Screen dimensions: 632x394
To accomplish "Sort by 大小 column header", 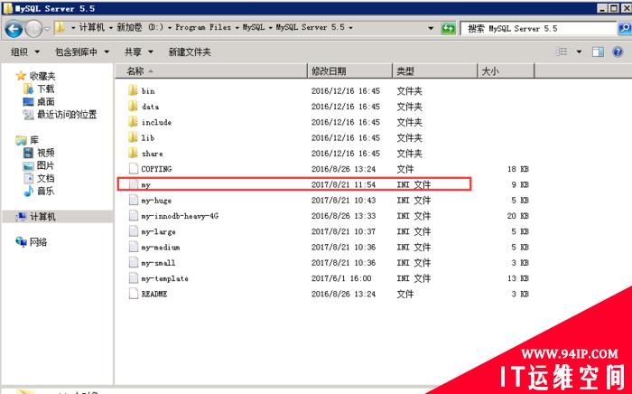I will click(x=506, y=71).
